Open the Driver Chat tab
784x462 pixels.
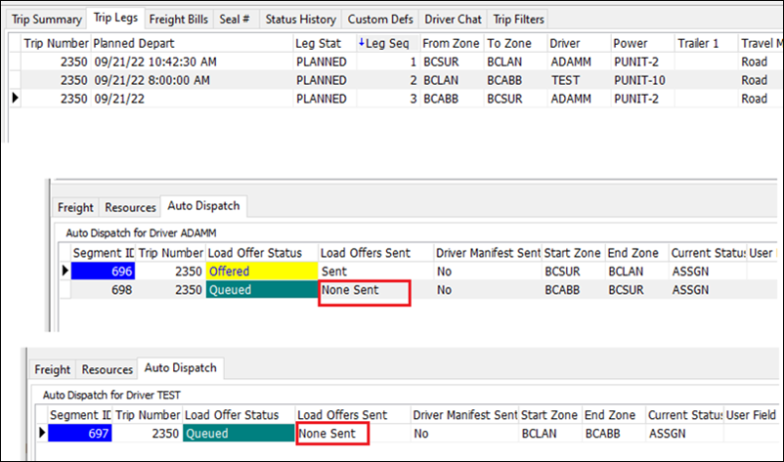pyautogui.click(x=453, y=19)
